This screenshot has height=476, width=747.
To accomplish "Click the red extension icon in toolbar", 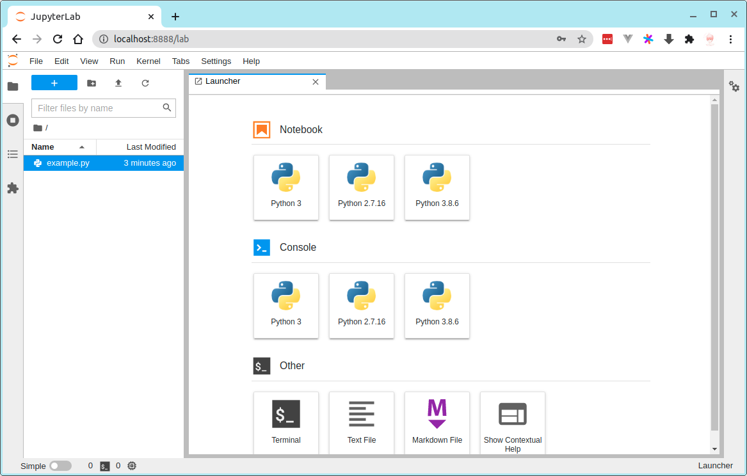I will pyautogui.click(x=607, y=39).
